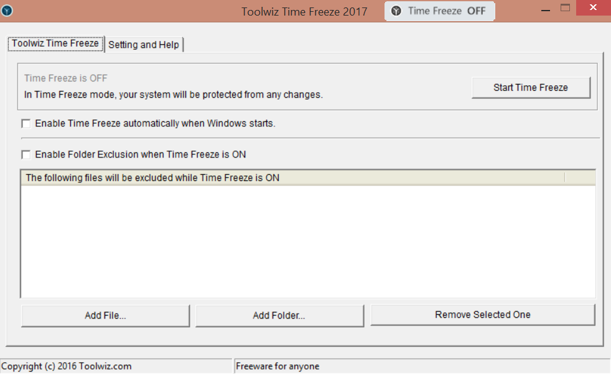Click the Copyright Toolwiz.com status bar text
Screen dimensions: 611x374
tap(67, 367)
